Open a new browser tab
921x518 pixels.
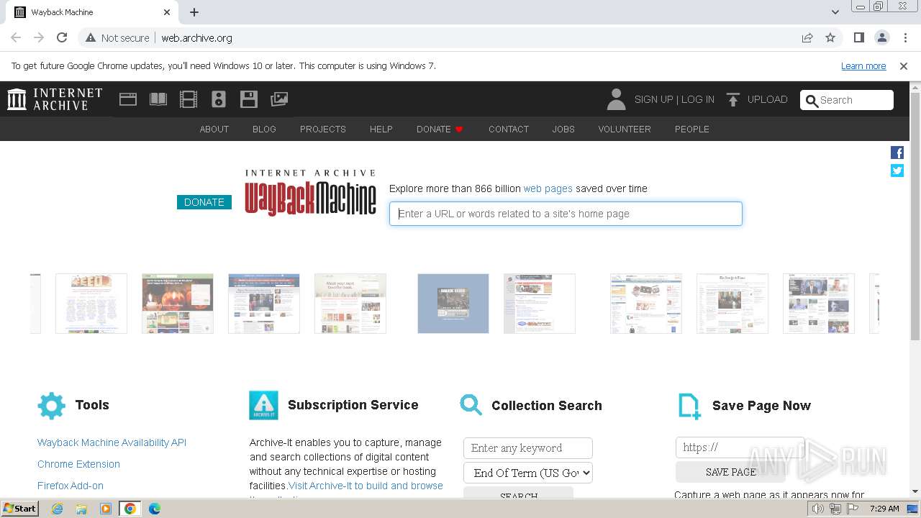194,12
